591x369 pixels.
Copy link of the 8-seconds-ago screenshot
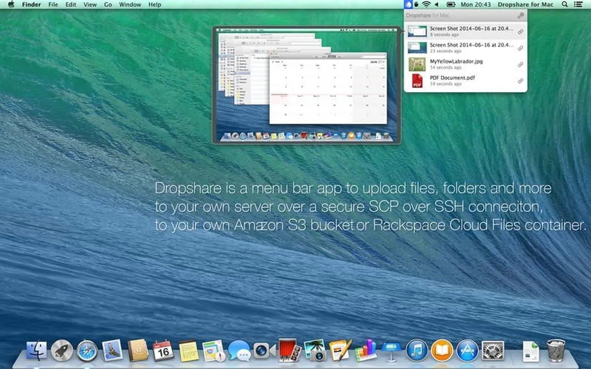(521, 32)
